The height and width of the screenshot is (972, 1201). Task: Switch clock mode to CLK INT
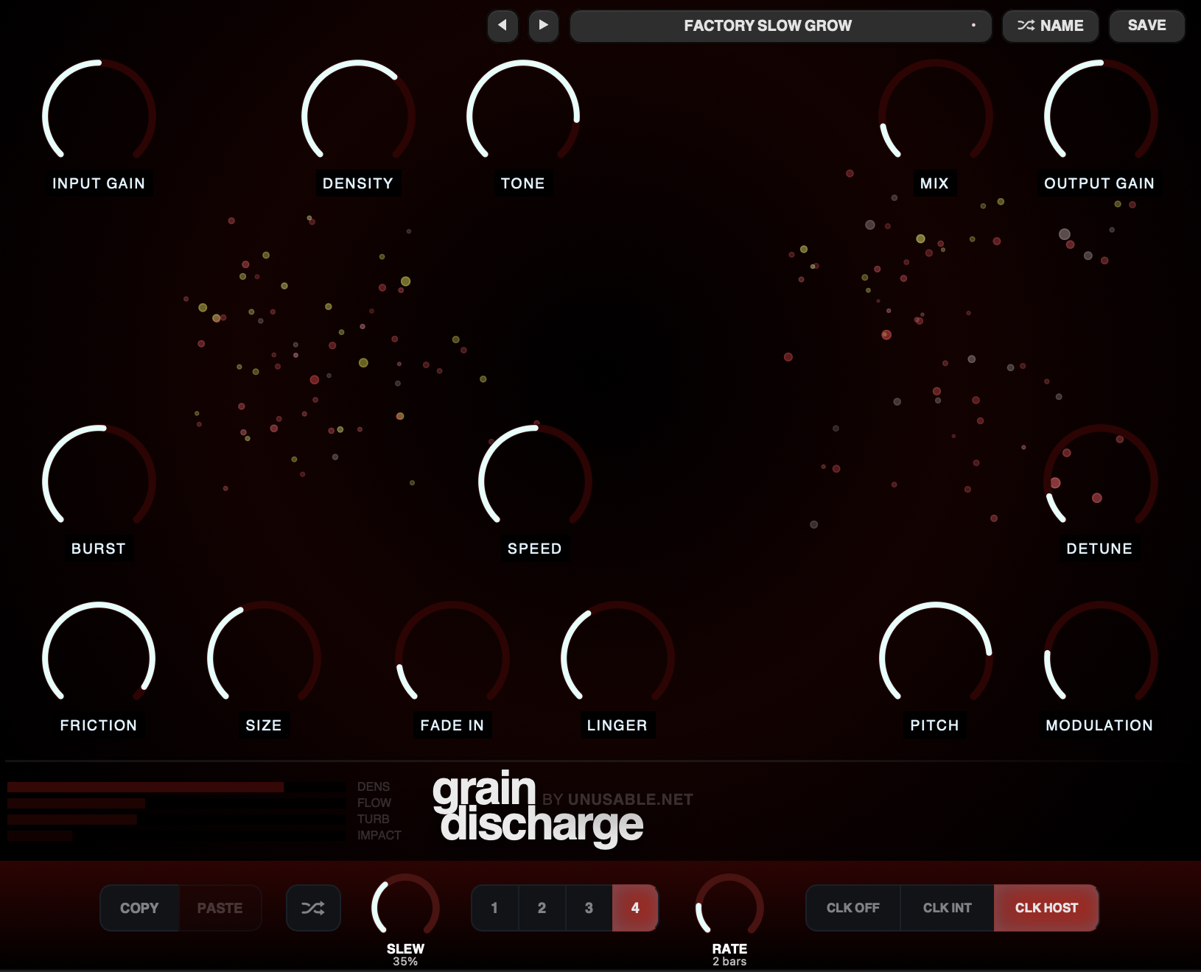tap(948, 908)
